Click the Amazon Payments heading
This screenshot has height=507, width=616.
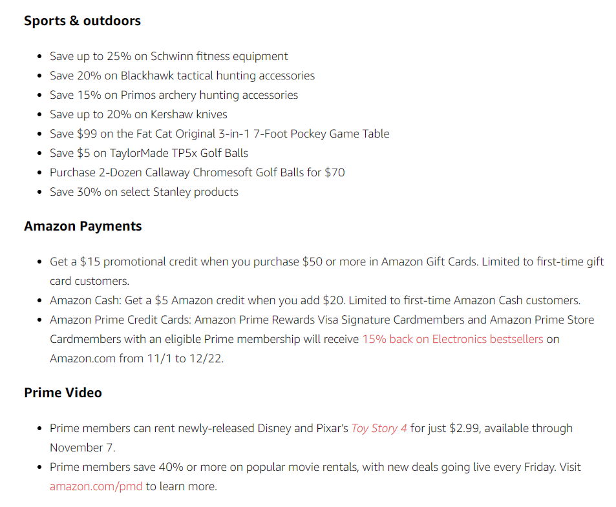pyautogui.click(x=83, y=227)
